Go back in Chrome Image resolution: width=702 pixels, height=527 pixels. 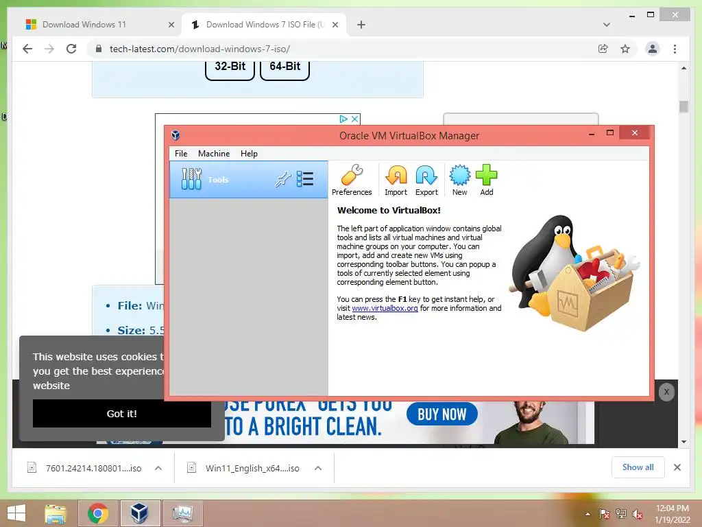[27, 49]
